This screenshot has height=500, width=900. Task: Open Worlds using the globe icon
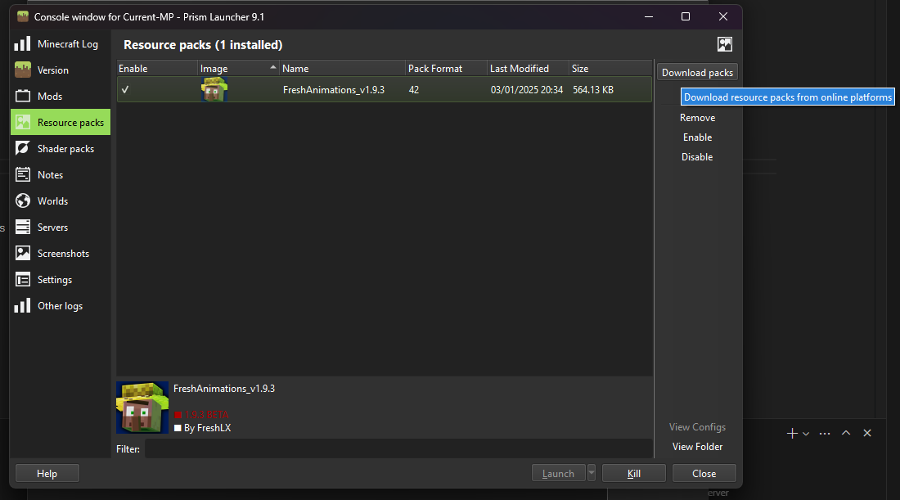point(23,201)
